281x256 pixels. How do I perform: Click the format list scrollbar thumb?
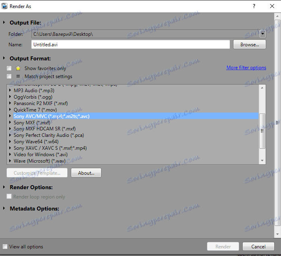tap(262, 131)
